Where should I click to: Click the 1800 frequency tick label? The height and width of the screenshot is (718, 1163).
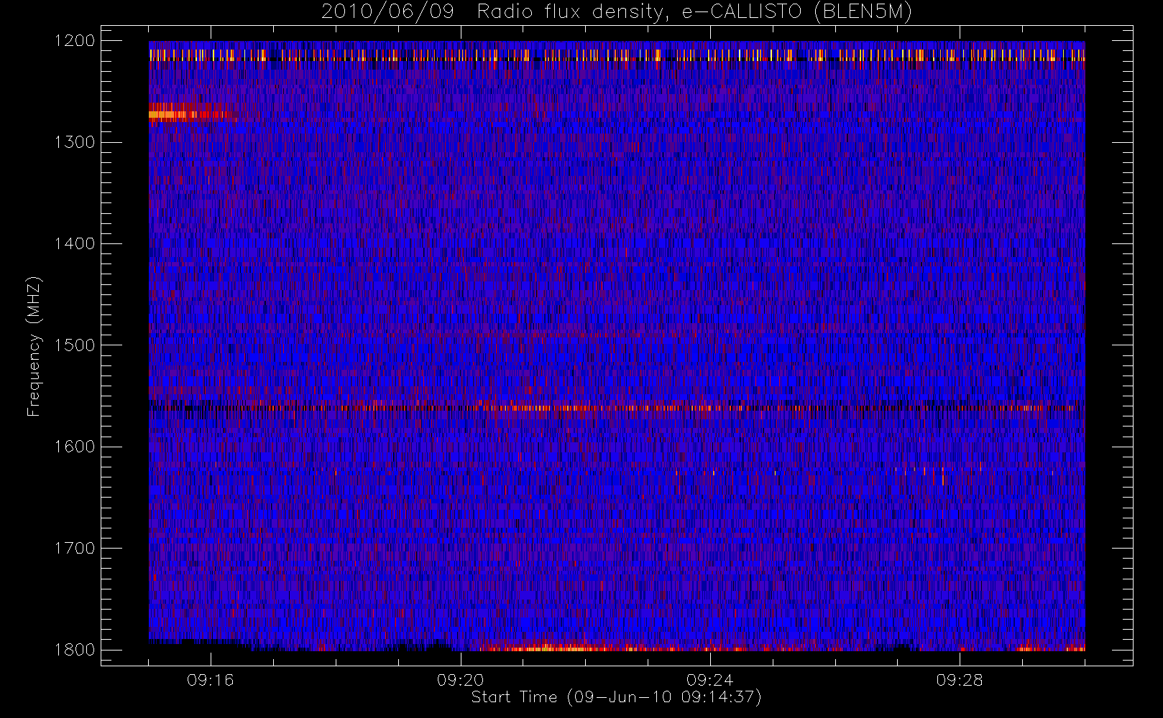(75, 650)
